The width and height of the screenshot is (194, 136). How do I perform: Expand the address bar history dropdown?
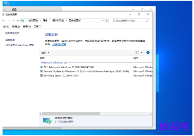coord(103,21)
